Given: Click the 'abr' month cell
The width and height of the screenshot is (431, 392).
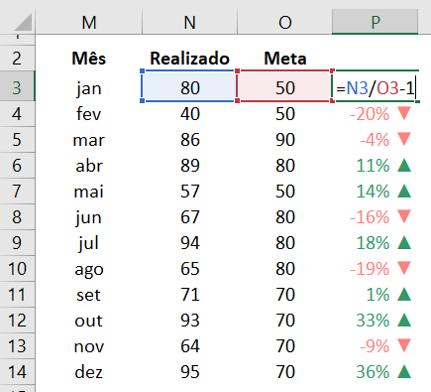Looking at the screenshot, I should tap(89, 166).
